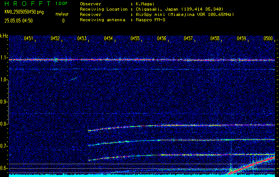
Task: Click the 0500 time marker
Action: [x=268, y=38]
